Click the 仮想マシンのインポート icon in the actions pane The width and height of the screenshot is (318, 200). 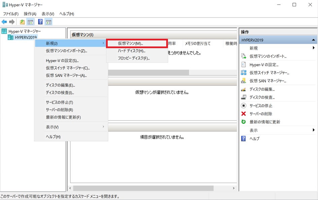click(244, 56)
